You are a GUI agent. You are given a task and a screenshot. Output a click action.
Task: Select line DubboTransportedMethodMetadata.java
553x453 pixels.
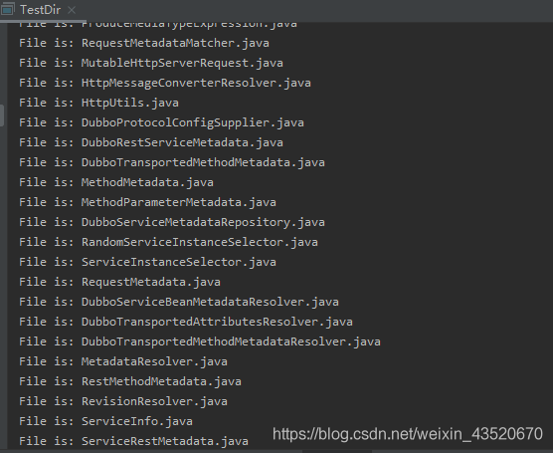point(172,162)
